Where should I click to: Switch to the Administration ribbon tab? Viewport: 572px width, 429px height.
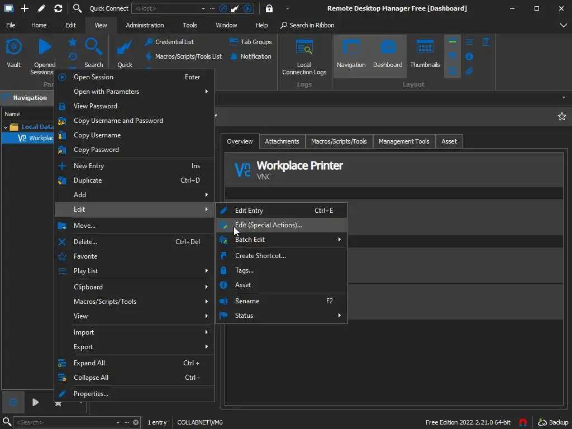pos(145,25)
